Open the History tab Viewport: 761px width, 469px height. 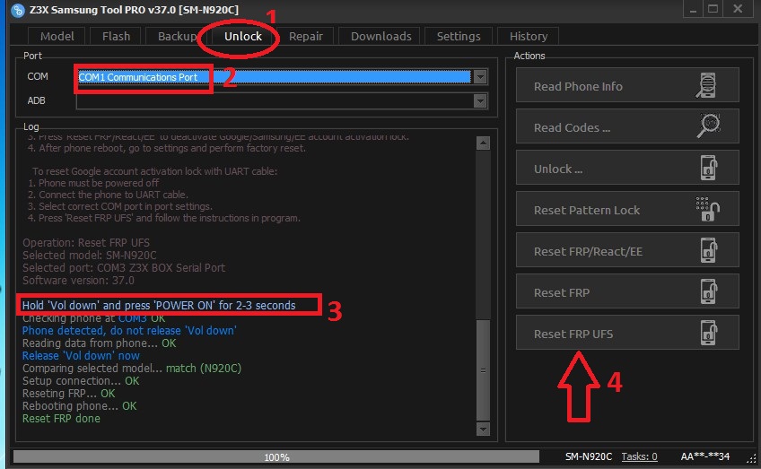click(x=529, y=37)
